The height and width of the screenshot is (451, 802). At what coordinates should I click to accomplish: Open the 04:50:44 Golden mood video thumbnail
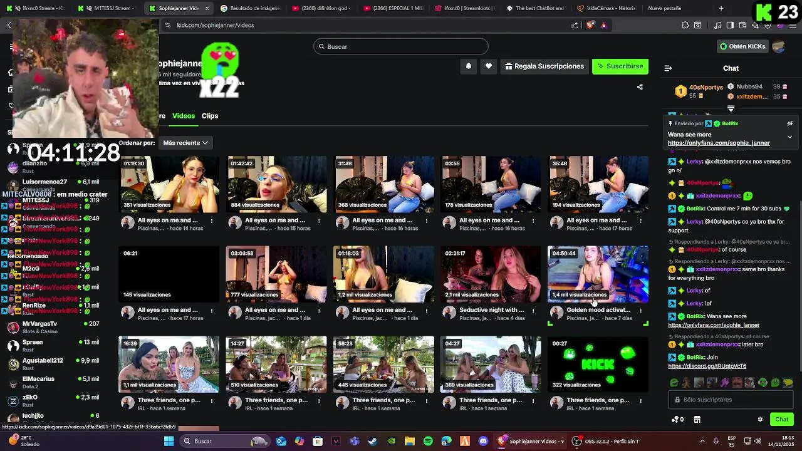[598, 274]
